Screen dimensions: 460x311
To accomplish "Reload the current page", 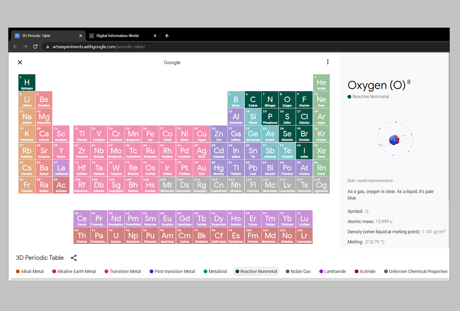I will coord(35,46).
